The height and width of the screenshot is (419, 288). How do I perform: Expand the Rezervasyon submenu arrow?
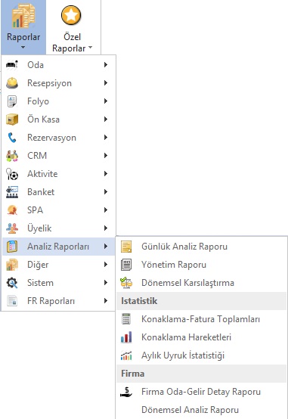pos(106,138)
